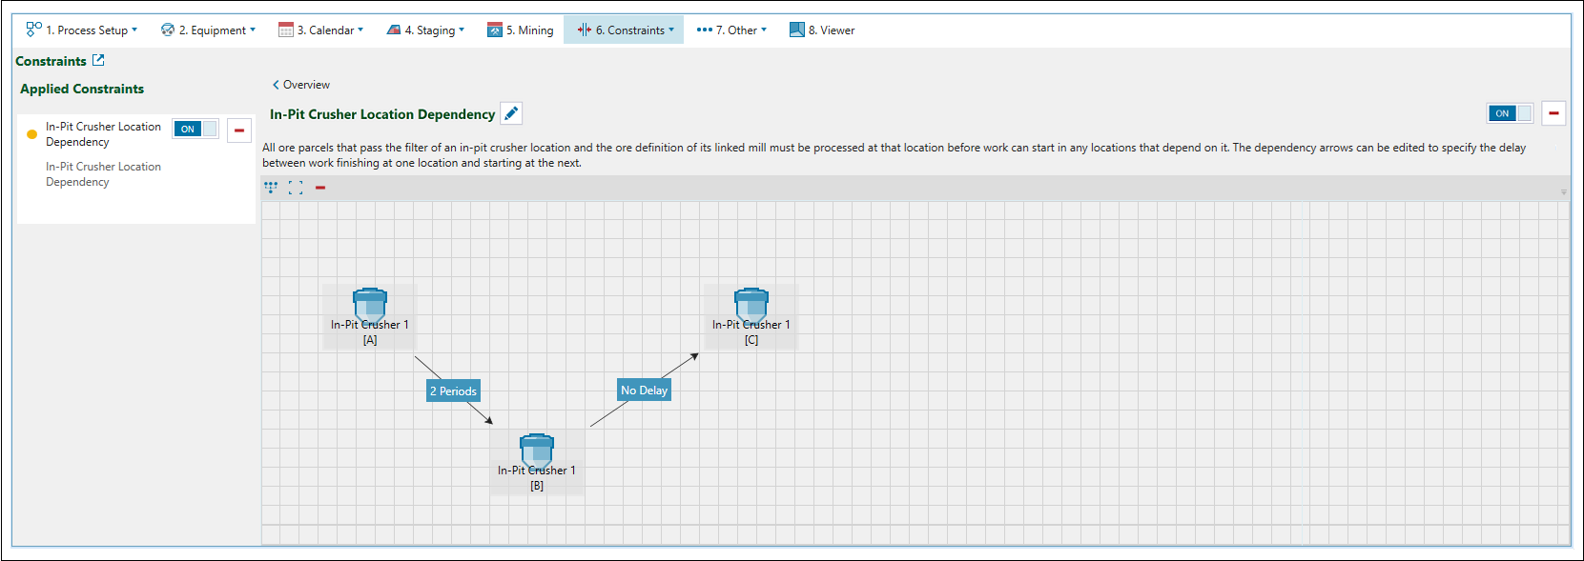Image resolution: width=1584 pixels, height=561 pixels.
Task: Remove selected item via diagram toolbar minus
Action: 320,188
